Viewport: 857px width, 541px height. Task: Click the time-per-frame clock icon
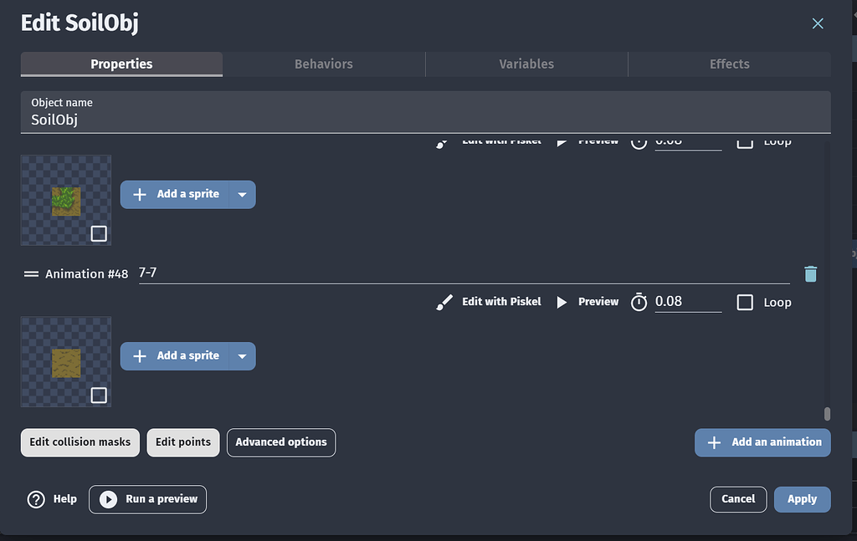(x=639, y=302)
